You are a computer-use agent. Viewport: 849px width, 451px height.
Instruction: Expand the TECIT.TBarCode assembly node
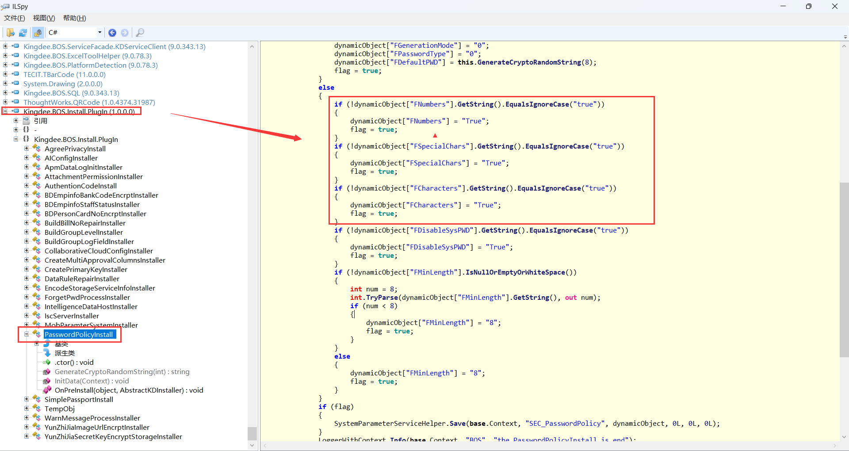click(x=5, y=74)
